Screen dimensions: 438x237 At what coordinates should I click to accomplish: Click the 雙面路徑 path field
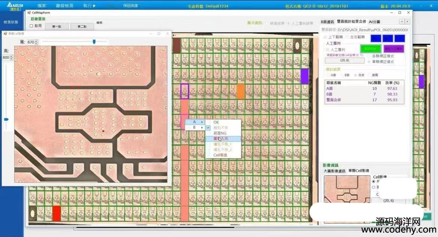(372, 30)
